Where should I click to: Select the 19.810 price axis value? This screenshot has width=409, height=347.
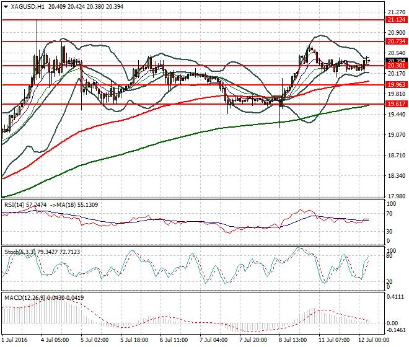(x=397, y=94)
